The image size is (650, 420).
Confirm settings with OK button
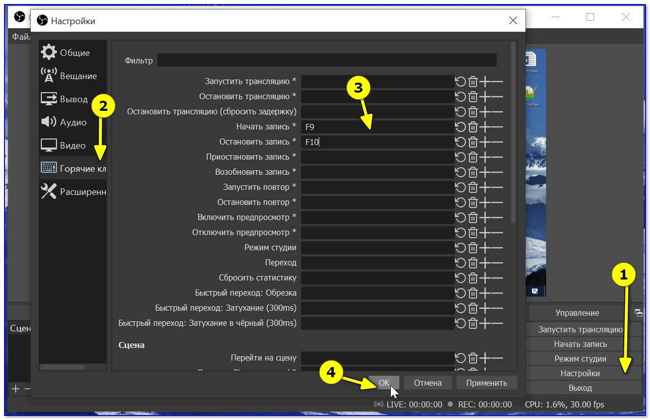coord(384,383)
